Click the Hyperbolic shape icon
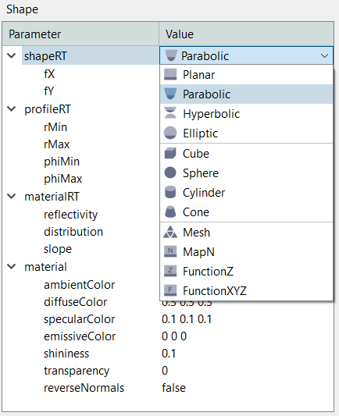339x416 pixels. click(x=170, y=113)
